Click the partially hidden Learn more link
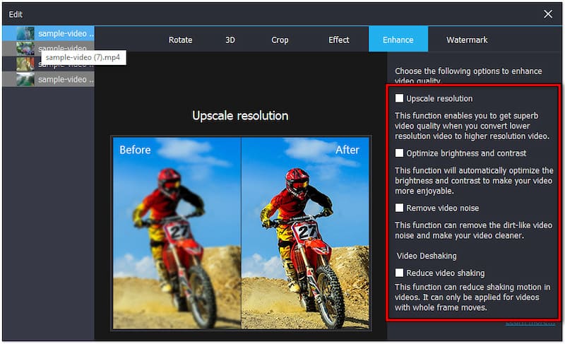Screen dimensions: 565x344 [530, 323]
